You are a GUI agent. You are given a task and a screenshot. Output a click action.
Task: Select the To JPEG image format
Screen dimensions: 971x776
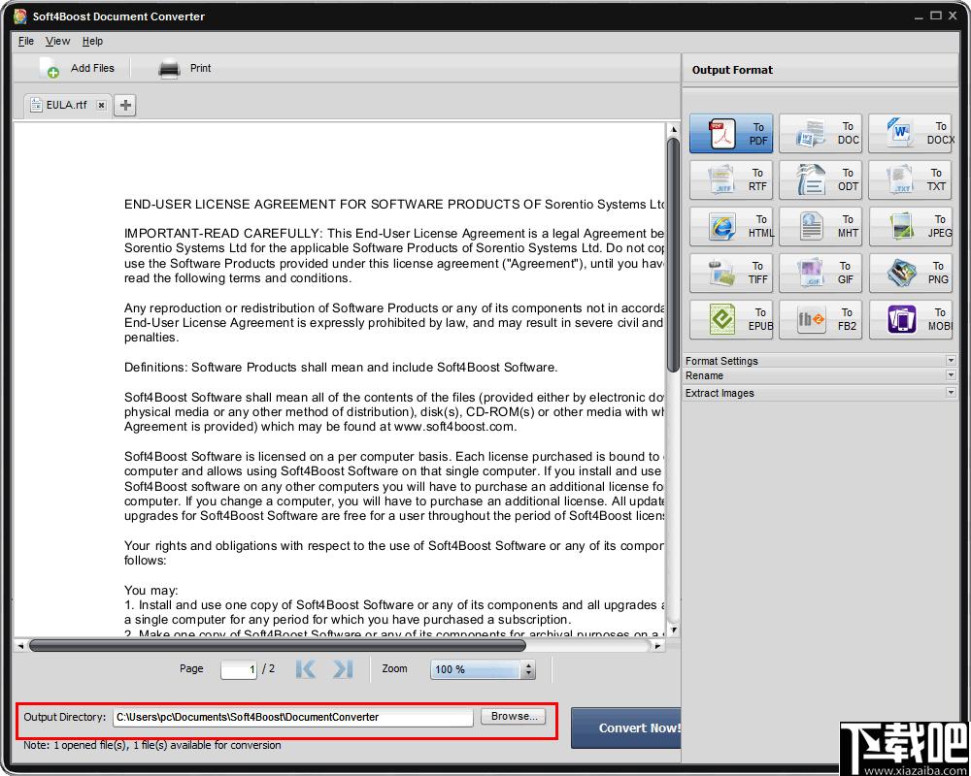(911, 226)
